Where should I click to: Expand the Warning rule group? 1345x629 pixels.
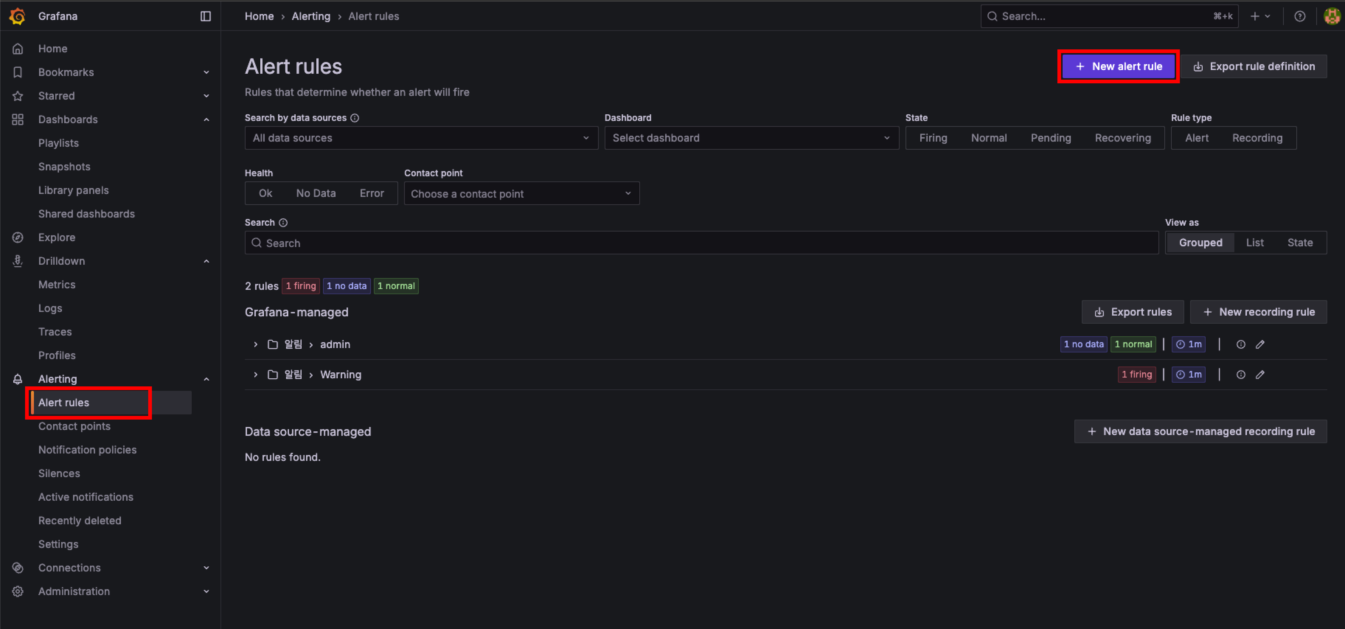point(255,375)
